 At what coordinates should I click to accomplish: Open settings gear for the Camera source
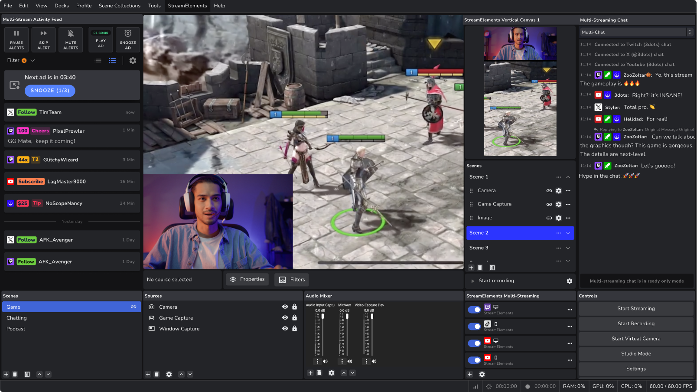coord(558,190)
